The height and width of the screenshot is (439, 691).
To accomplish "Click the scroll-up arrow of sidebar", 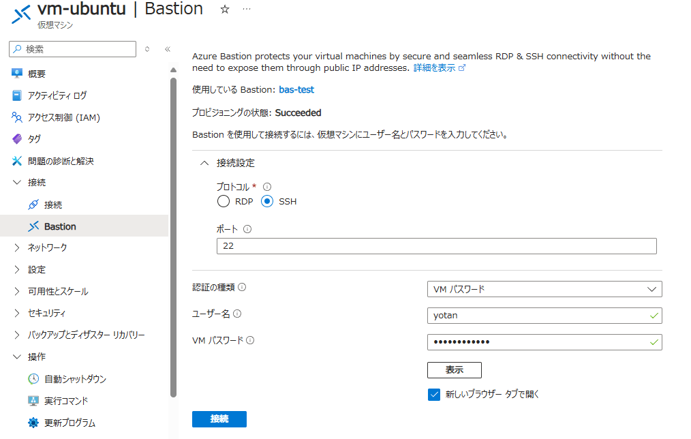I will 173,70.
